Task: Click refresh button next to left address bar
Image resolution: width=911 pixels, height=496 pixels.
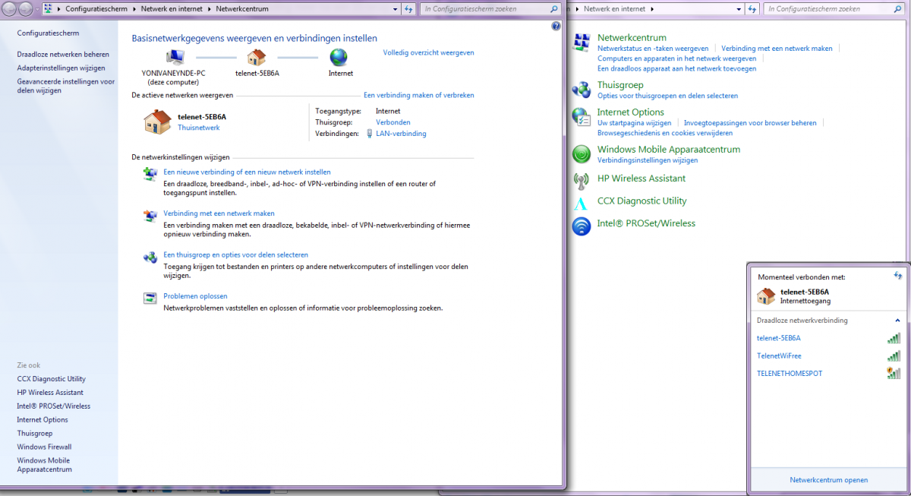Action: pos(408,9)
